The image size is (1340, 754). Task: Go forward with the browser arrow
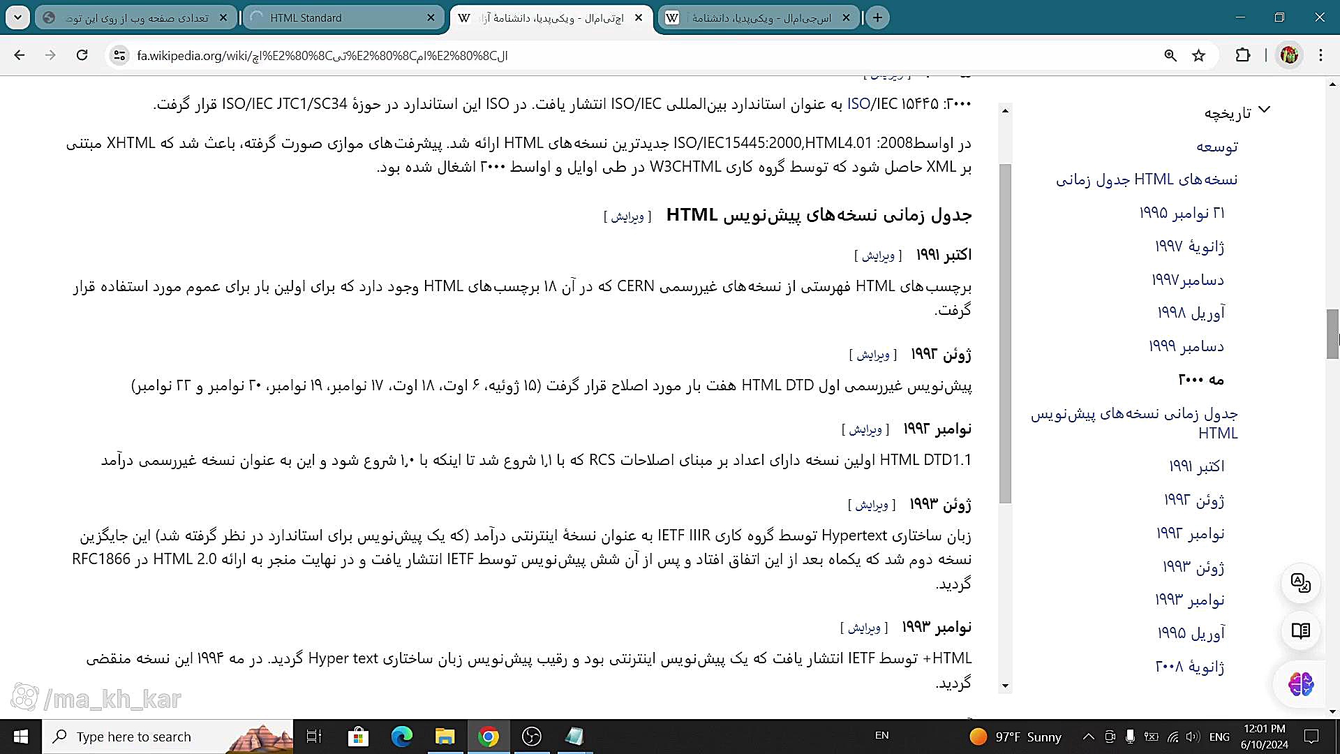(50, 55)
